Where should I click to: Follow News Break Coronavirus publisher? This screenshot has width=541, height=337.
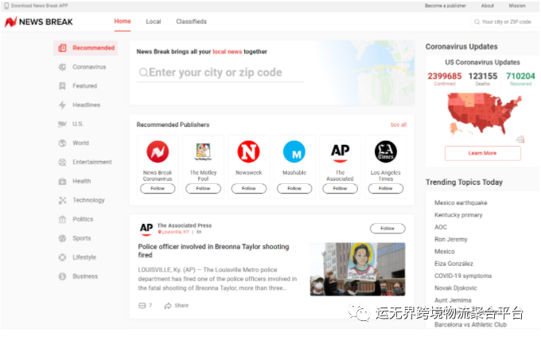pos(158,188)
